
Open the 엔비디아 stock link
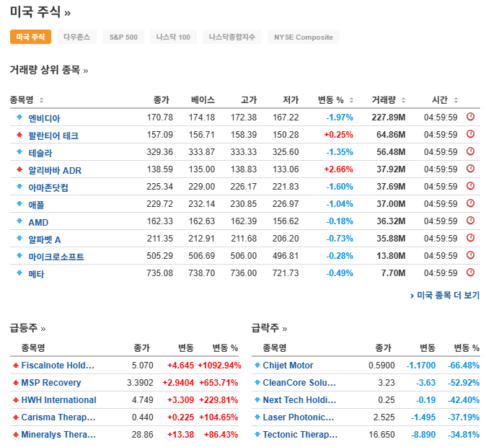pyautogui.click(x=44, y=118)
